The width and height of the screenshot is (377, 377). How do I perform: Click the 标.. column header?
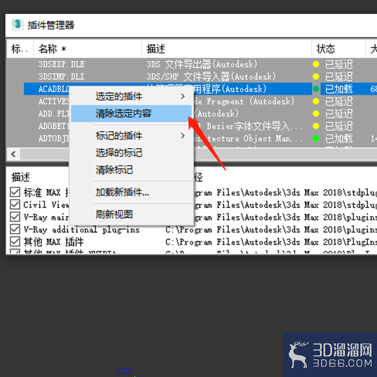[x=20, y=49]
